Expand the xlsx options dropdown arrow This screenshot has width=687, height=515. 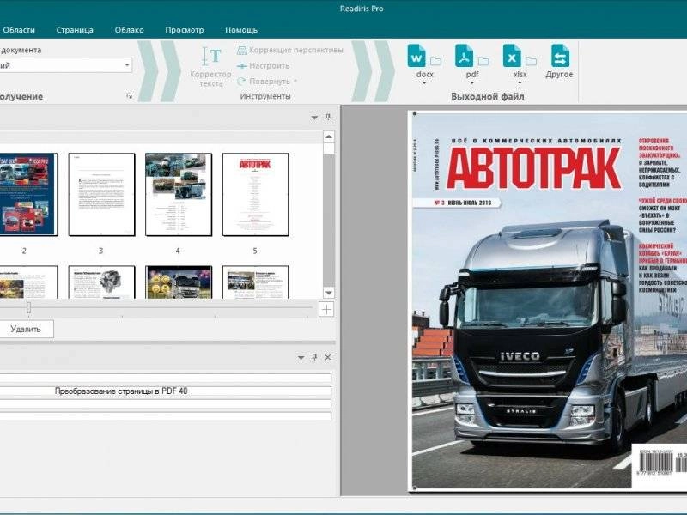coord(520,82)
